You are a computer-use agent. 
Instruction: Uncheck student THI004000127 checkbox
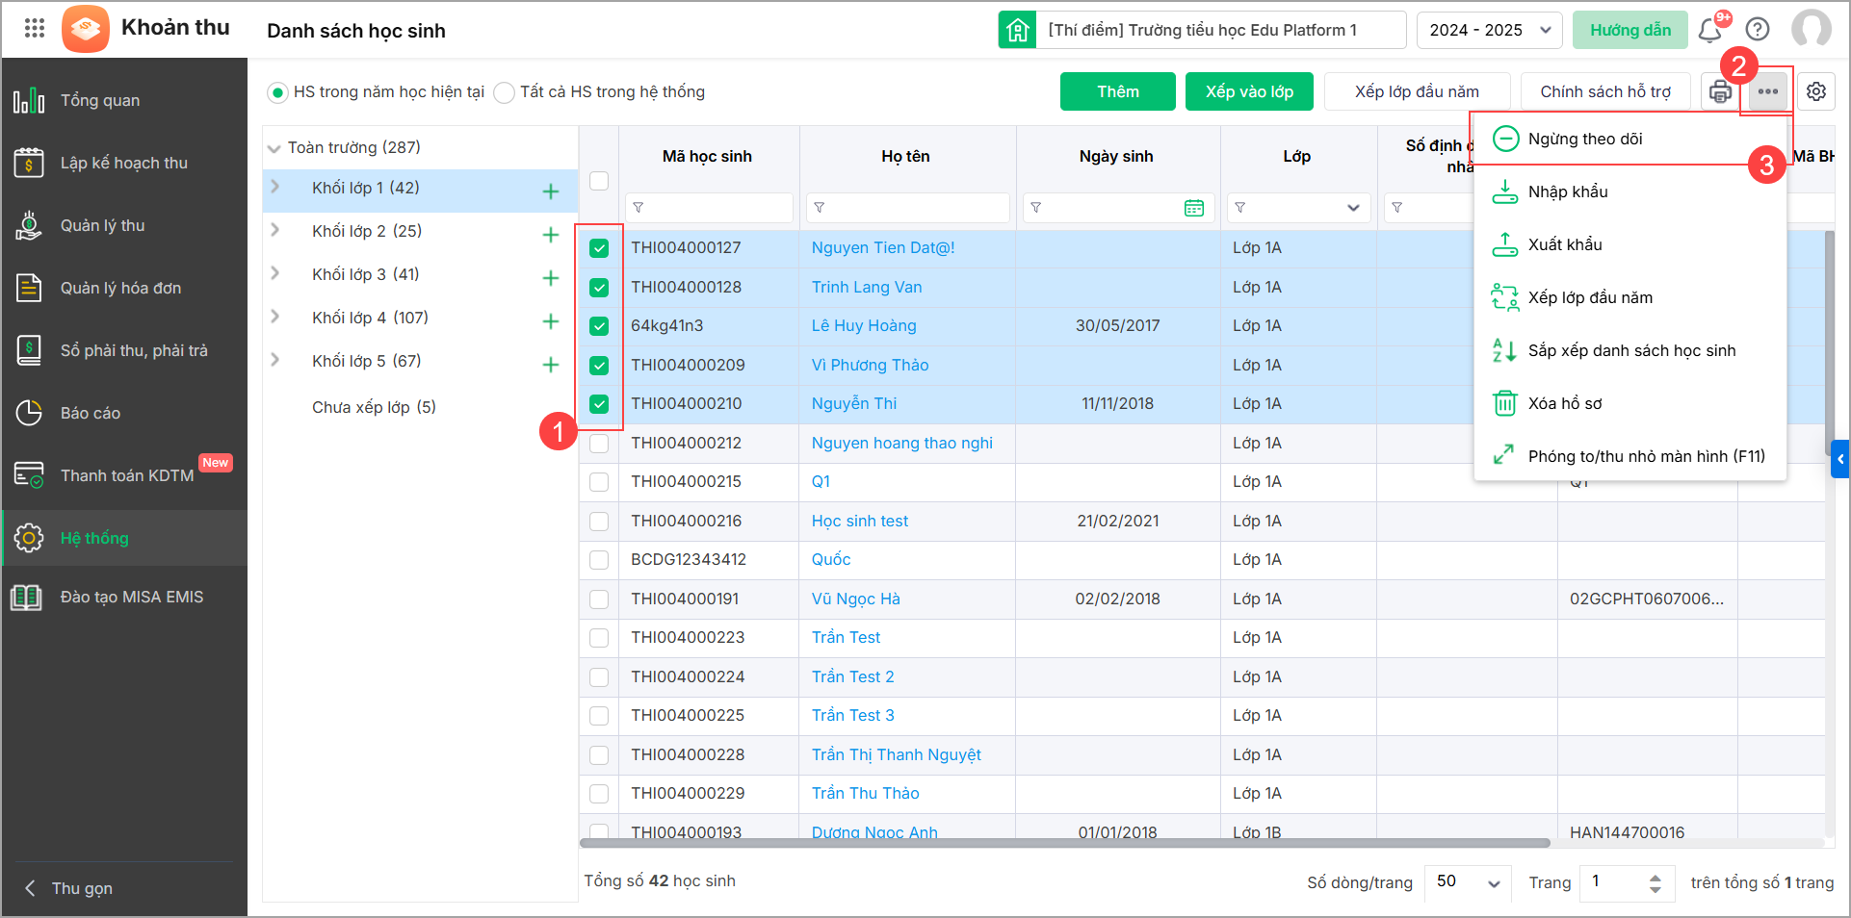[599, 248]
